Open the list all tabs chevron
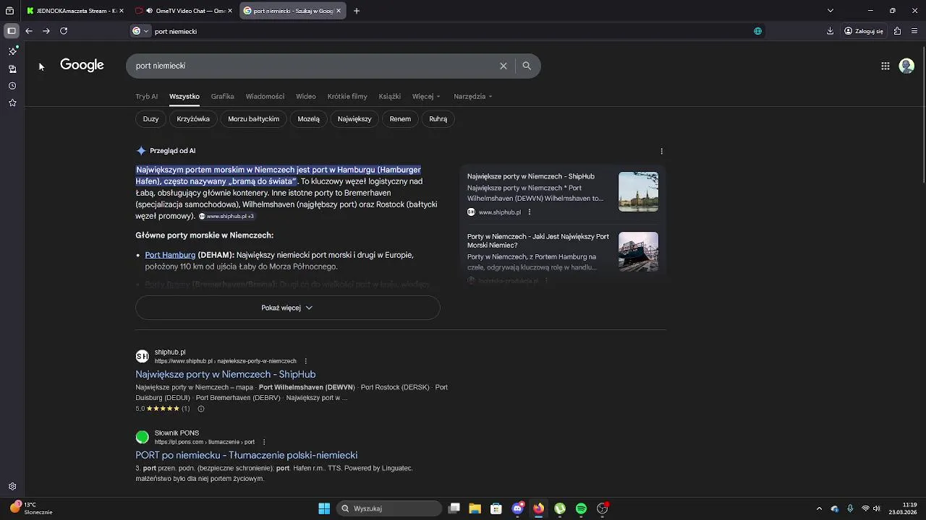This screenshot has height=520, width=926. point(830,11)
